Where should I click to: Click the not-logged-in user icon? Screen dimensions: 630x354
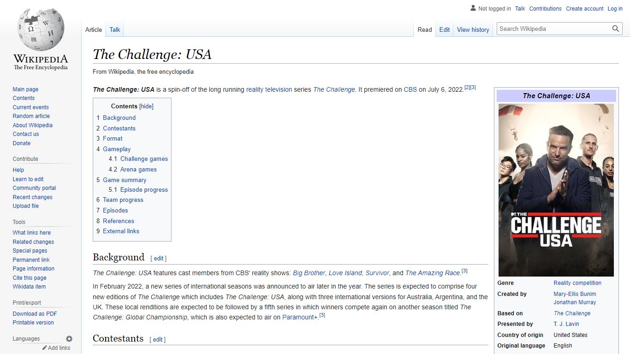pos(473,8)
